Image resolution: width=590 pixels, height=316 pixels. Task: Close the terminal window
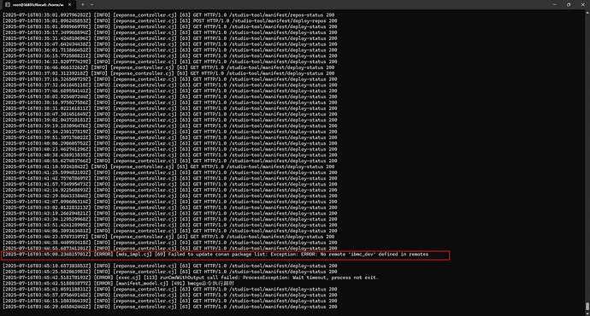(x=582, y=4)
